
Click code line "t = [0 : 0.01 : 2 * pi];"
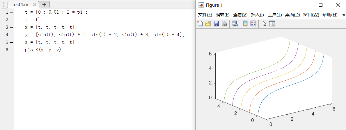click(56, 12)
